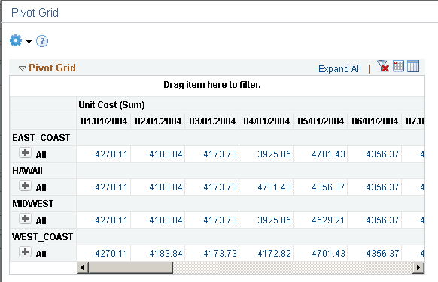Expand the HAWAII All row
Image resolution: width=438 pixels, height=282 pixels.
tap(25, 186)
